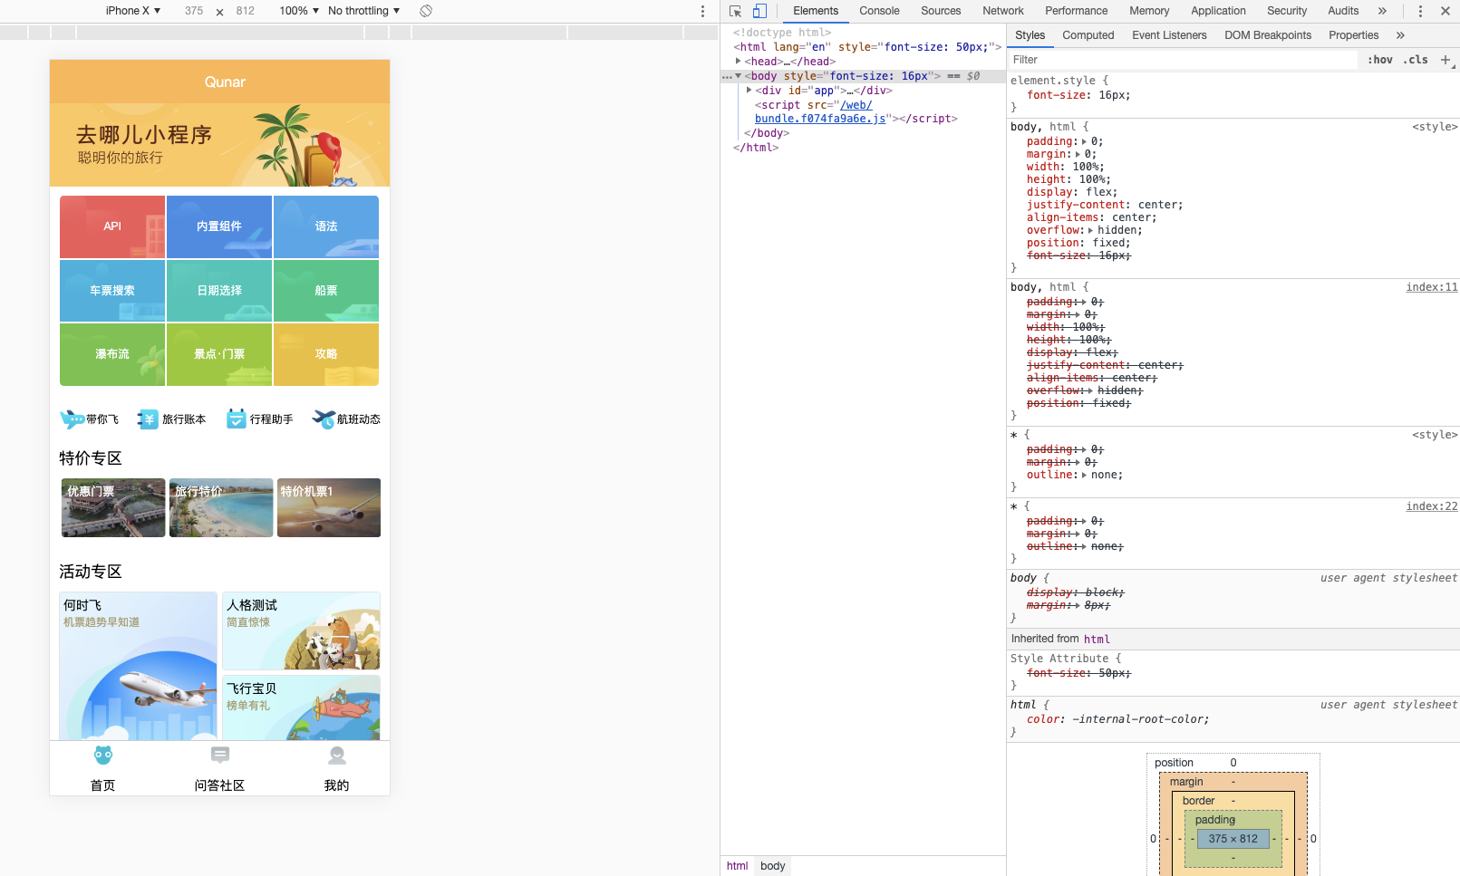Open the 景点·门票 tile

coord(219,354)
